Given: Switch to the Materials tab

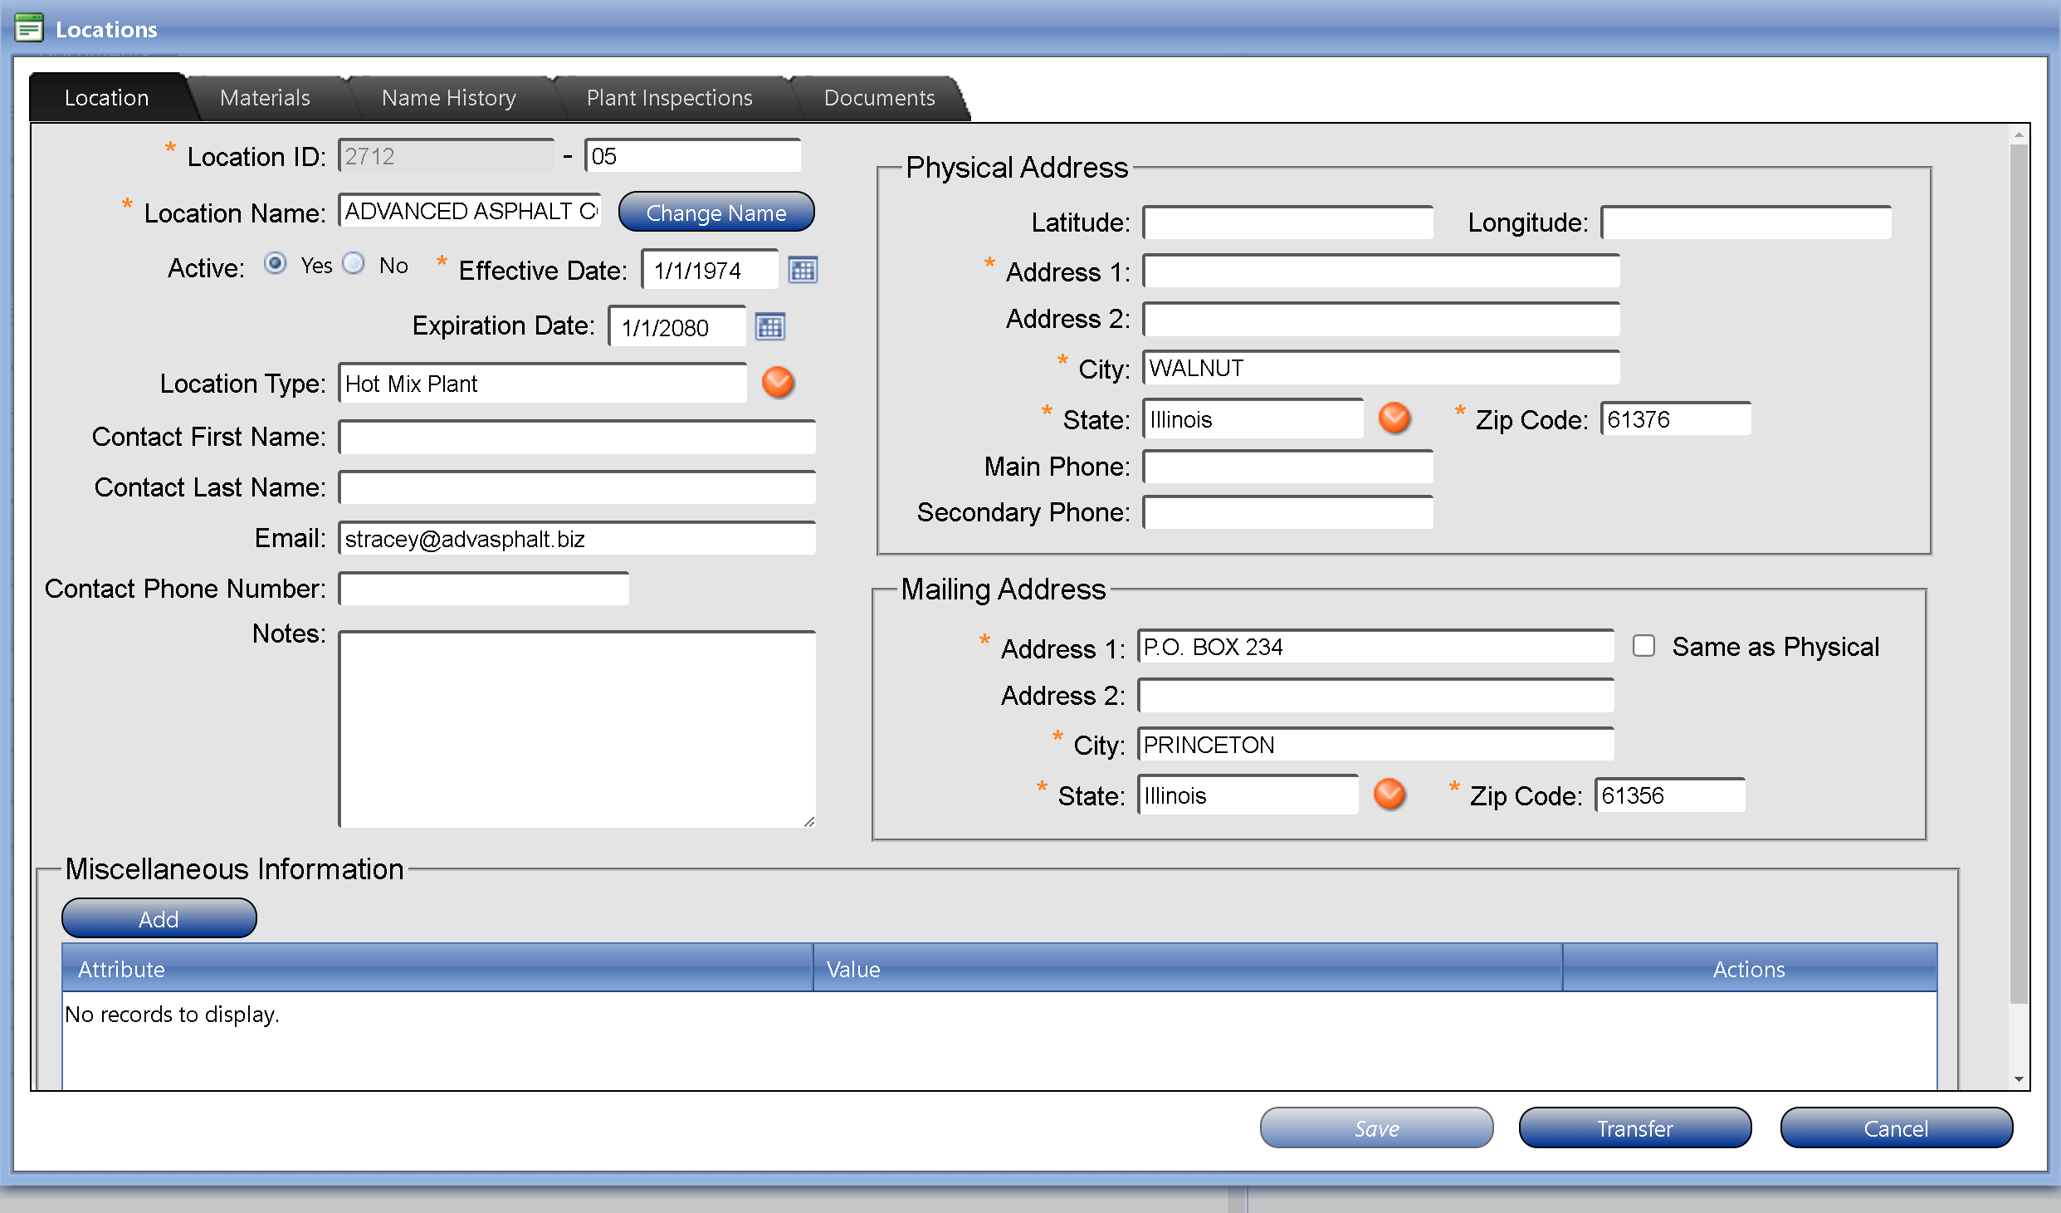Looking at the screenshot, I should 265,98.
